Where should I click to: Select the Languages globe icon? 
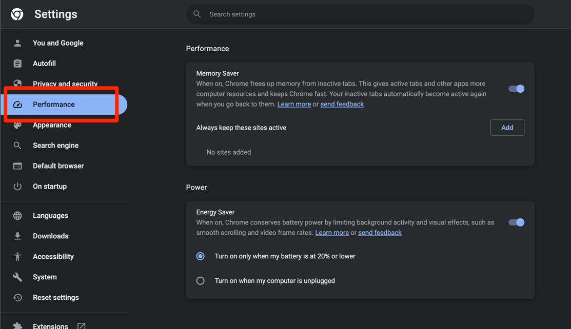click(17, 215)
